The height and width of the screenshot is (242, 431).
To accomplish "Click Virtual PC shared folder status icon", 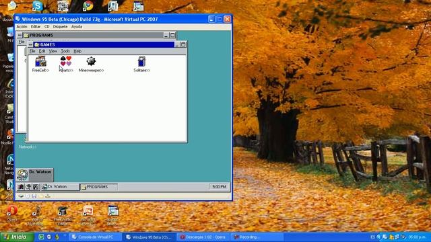I will [41, 196].
